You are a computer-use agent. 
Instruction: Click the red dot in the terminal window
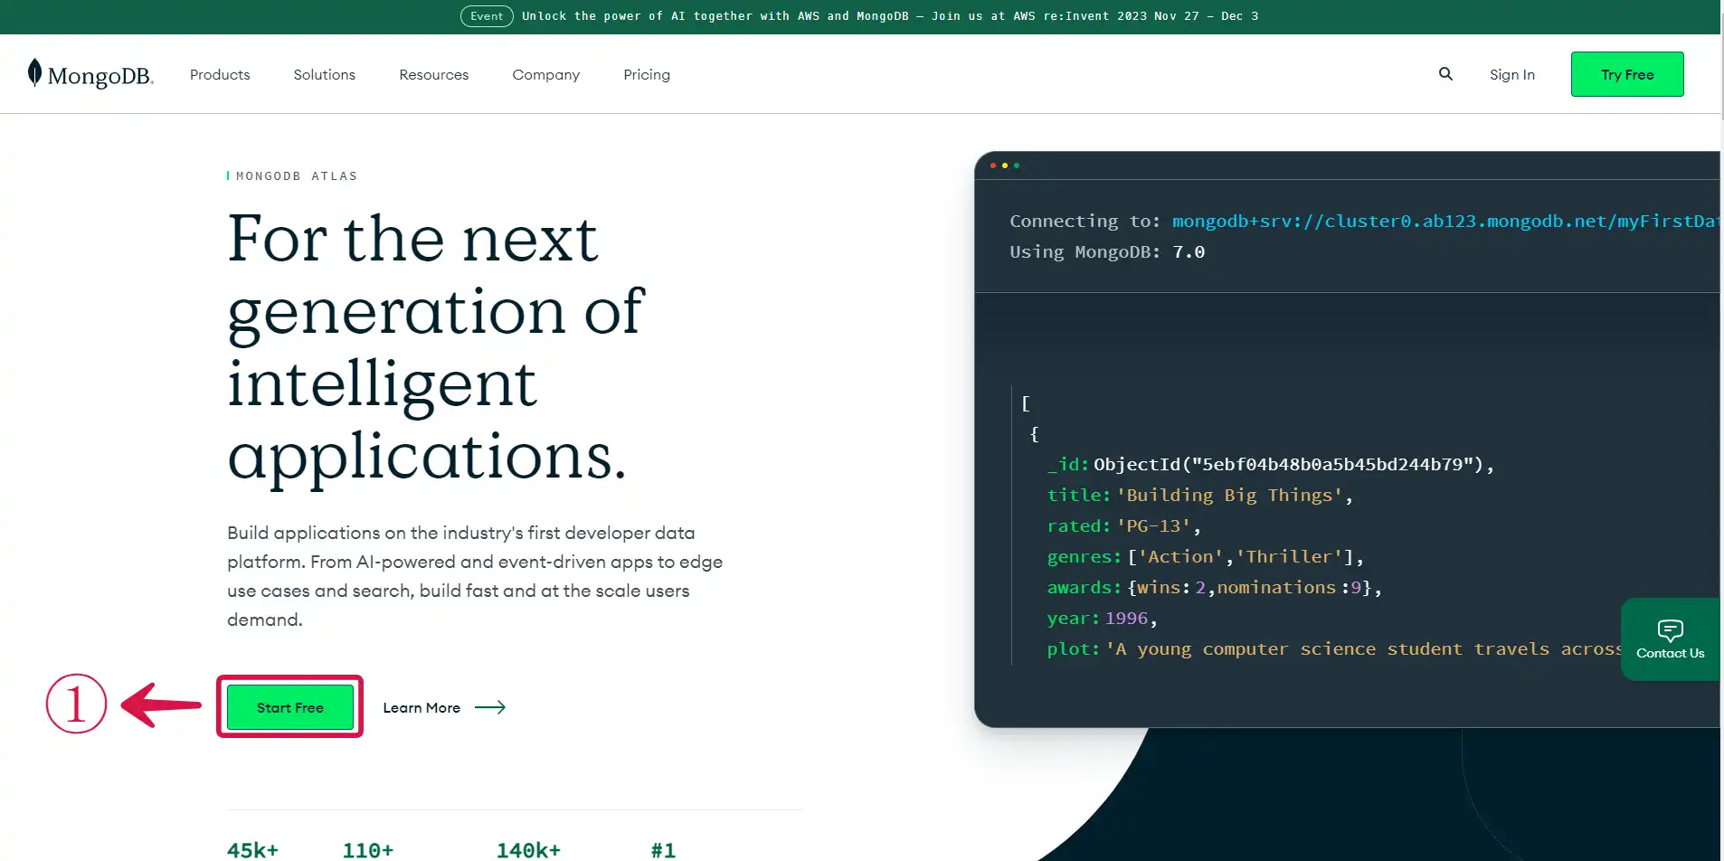[x=993, y=166]
